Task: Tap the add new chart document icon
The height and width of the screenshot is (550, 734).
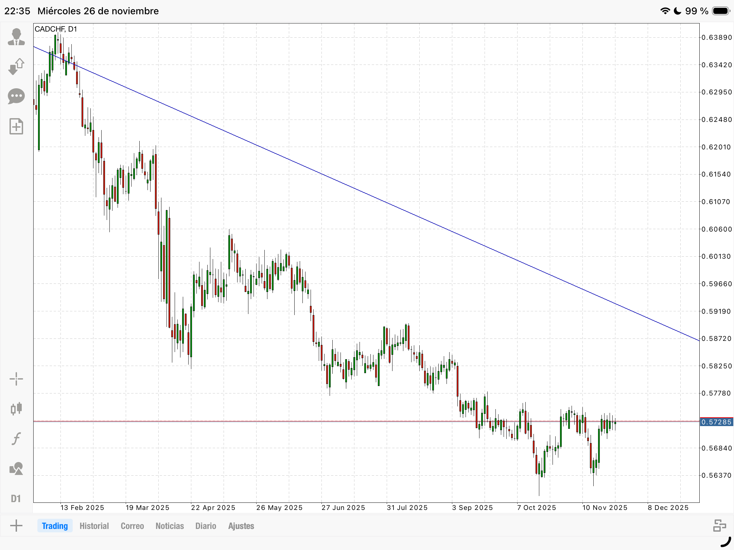Action: [16, 127]
